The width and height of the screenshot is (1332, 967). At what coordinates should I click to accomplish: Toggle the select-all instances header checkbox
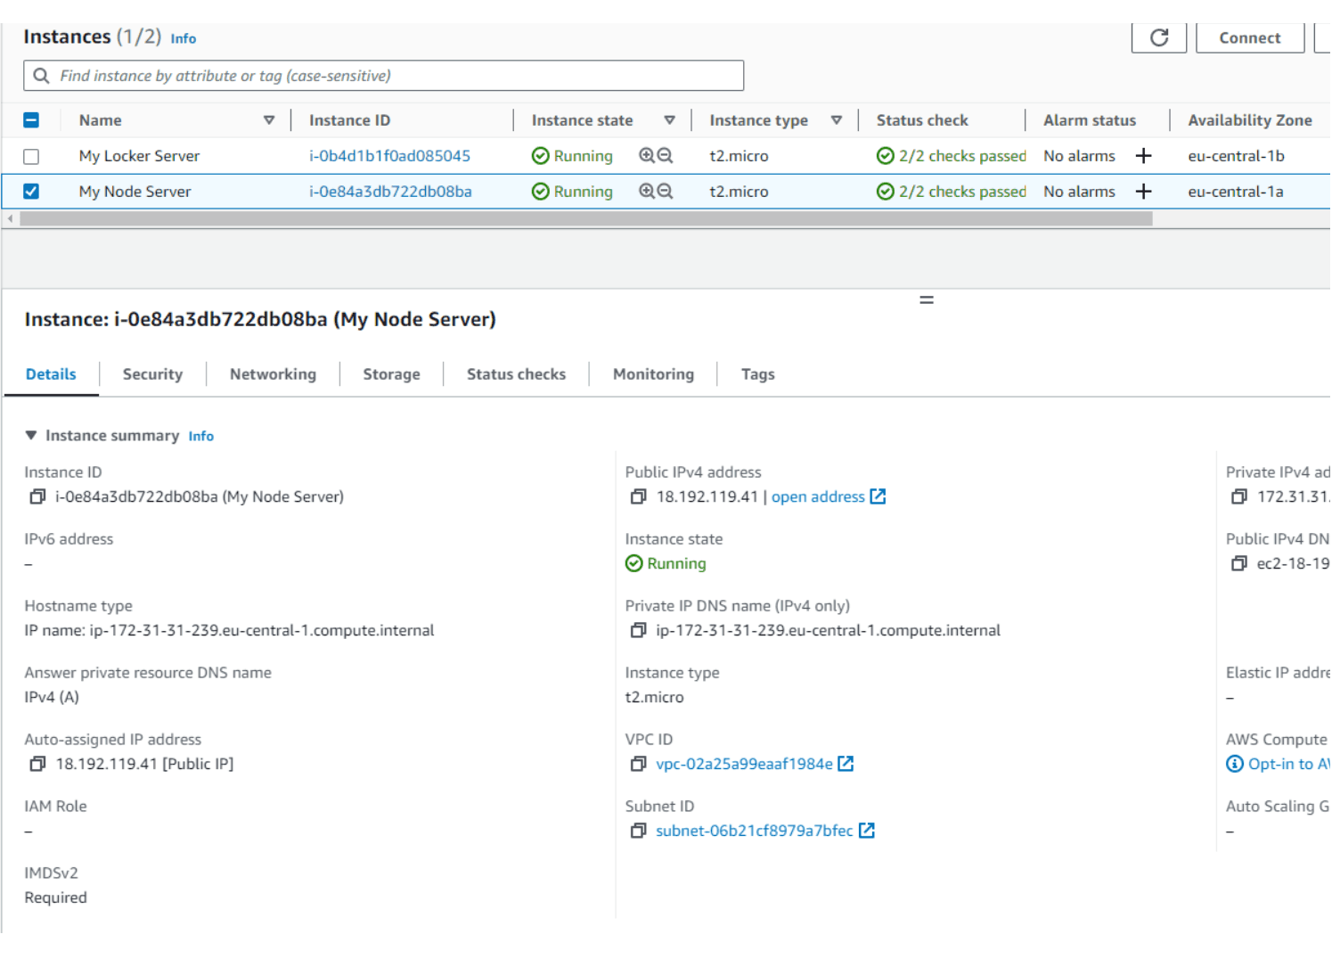[x=31, y=120]
